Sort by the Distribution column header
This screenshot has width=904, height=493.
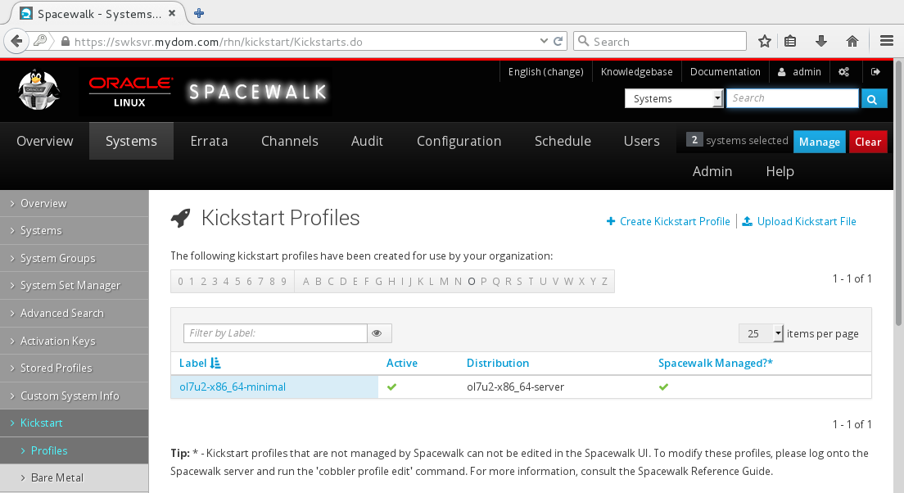(498, 364)
